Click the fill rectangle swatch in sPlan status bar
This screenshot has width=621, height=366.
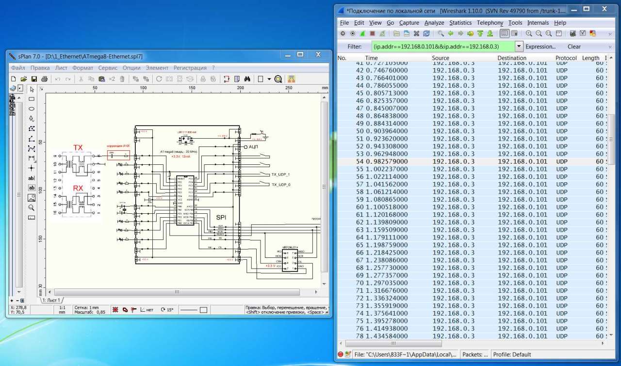tap(204, 310)
